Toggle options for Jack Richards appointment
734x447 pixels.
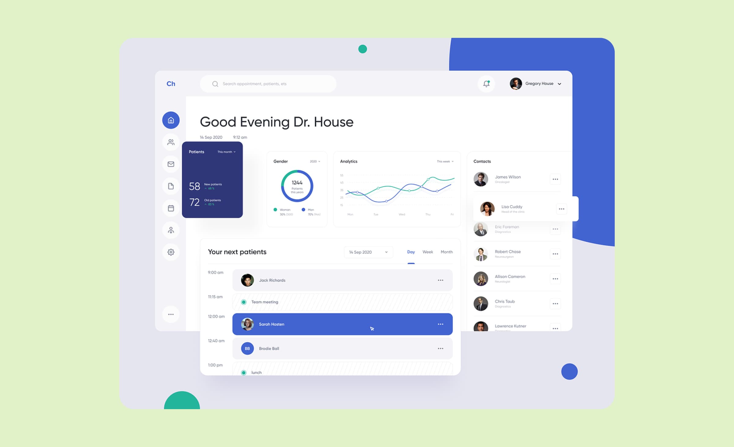440,280
